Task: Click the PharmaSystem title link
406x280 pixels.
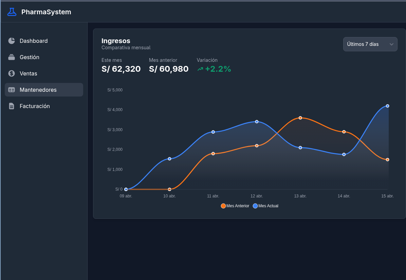Action: coord(46,12)
